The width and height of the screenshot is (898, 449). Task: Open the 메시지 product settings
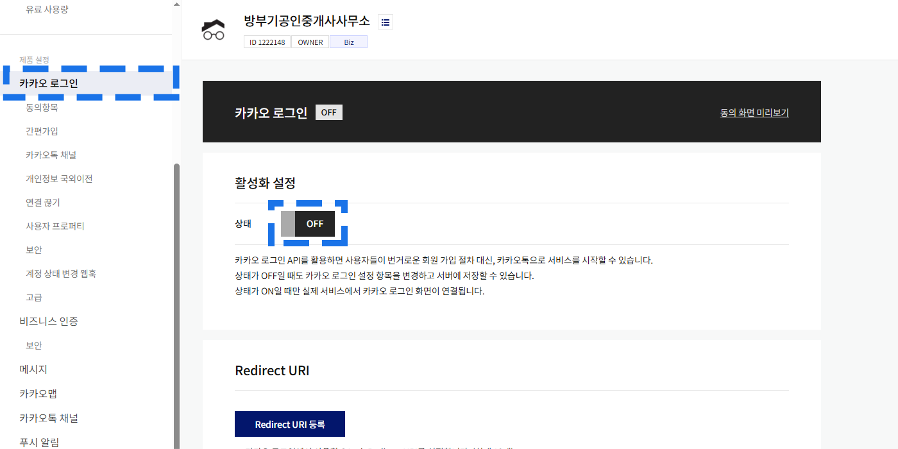(33, 369)
